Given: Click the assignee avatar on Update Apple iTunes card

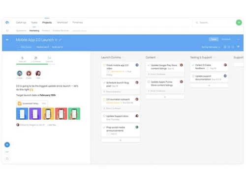Looking at the screenshot, I should click(182, 81).
